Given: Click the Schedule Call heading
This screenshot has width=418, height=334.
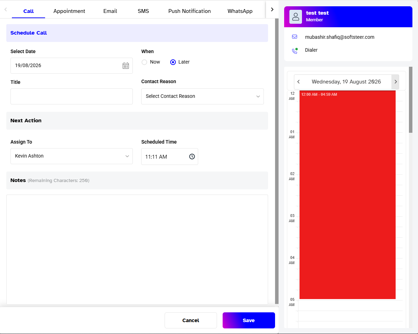Looking at the screenshot, I should click(29, 33).
